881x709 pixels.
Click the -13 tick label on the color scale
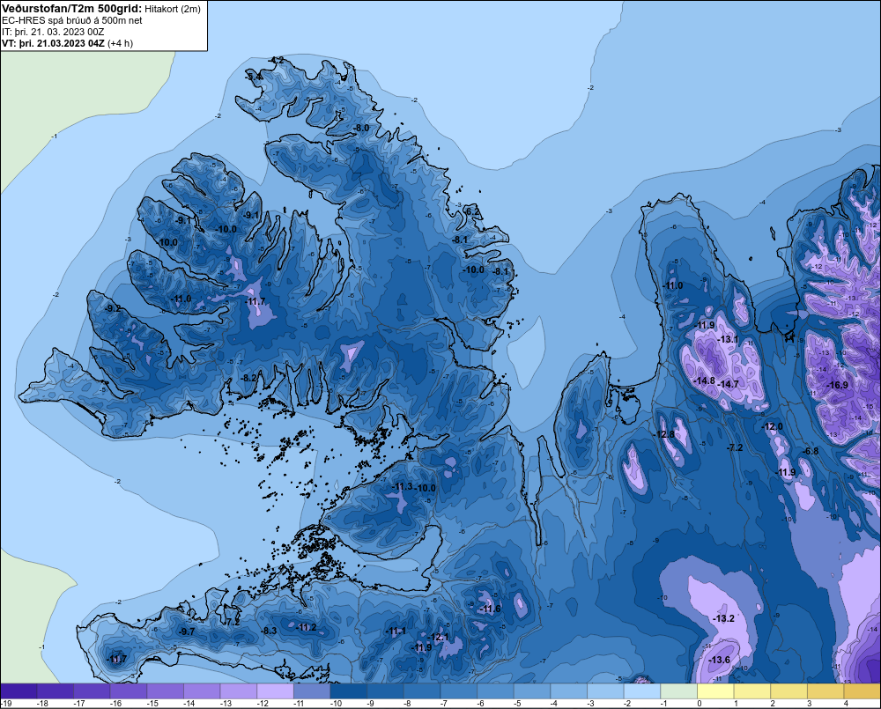pyautogui.click(x=226, y=704)
